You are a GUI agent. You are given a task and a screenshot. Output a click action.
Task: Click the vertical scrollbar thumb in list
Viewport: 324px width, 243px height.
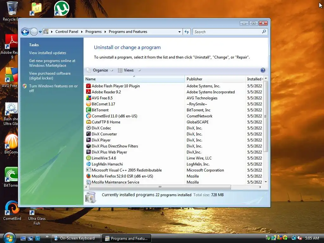click(266, 116)
